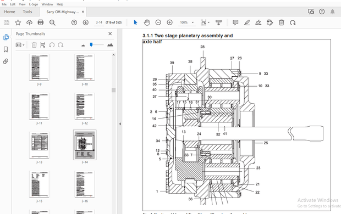Enlarge thumbnails with large mountain icon

(x=110, y=45)
